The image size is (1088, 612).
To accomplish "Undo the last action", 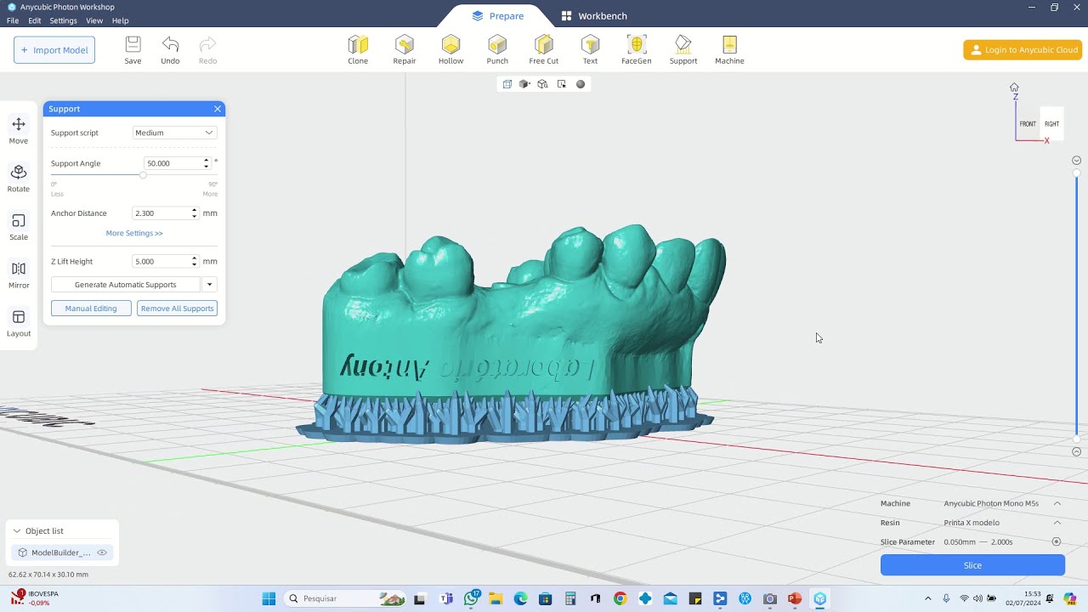I will [170, 49].
